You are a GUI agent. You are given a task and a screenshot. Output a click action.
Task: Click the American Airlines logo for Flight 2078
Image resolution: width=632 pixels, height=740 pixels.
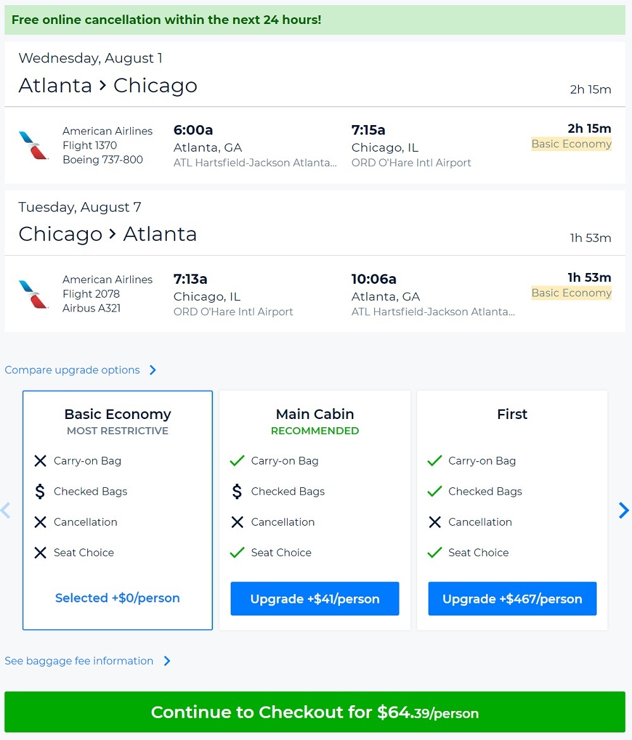tap(34, 294)
